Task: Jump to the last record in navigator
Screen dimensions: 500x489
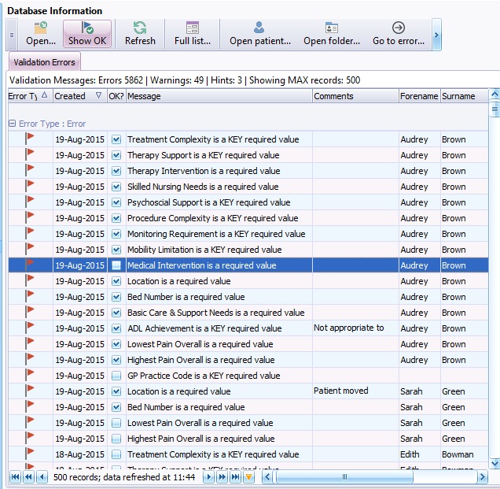Action: [x=235, y=477]
